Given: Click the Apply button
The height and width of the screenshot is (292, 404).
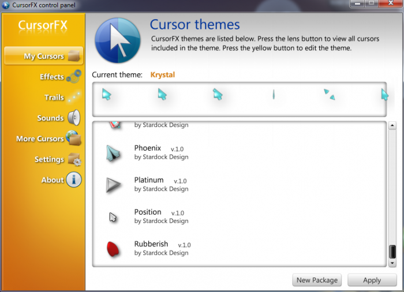Looking at the screenshot, I should coord(372,280).
